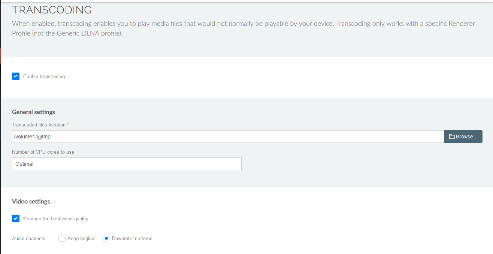Viewport: 493px width, 254px height.
Task: Click the General settings section heading
Action: [33, 112]
